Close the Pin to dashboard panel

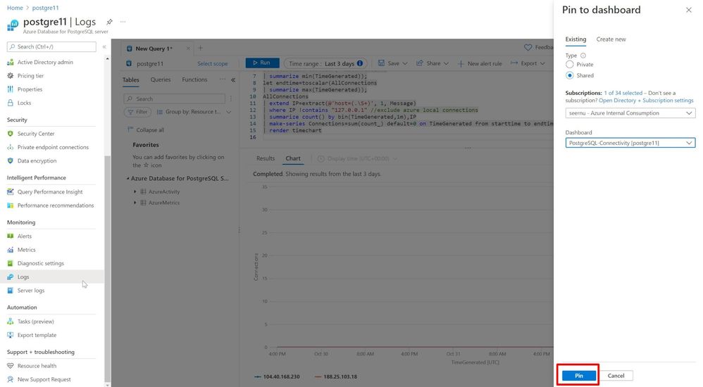[x=689, y=10]
